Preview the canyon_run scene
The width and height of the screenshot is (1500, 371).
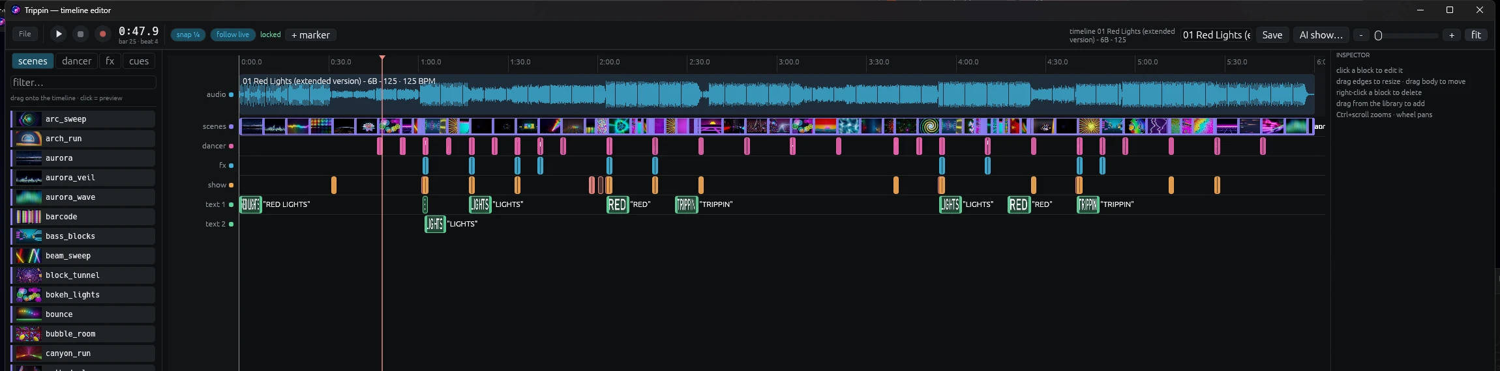pos(83,353)
